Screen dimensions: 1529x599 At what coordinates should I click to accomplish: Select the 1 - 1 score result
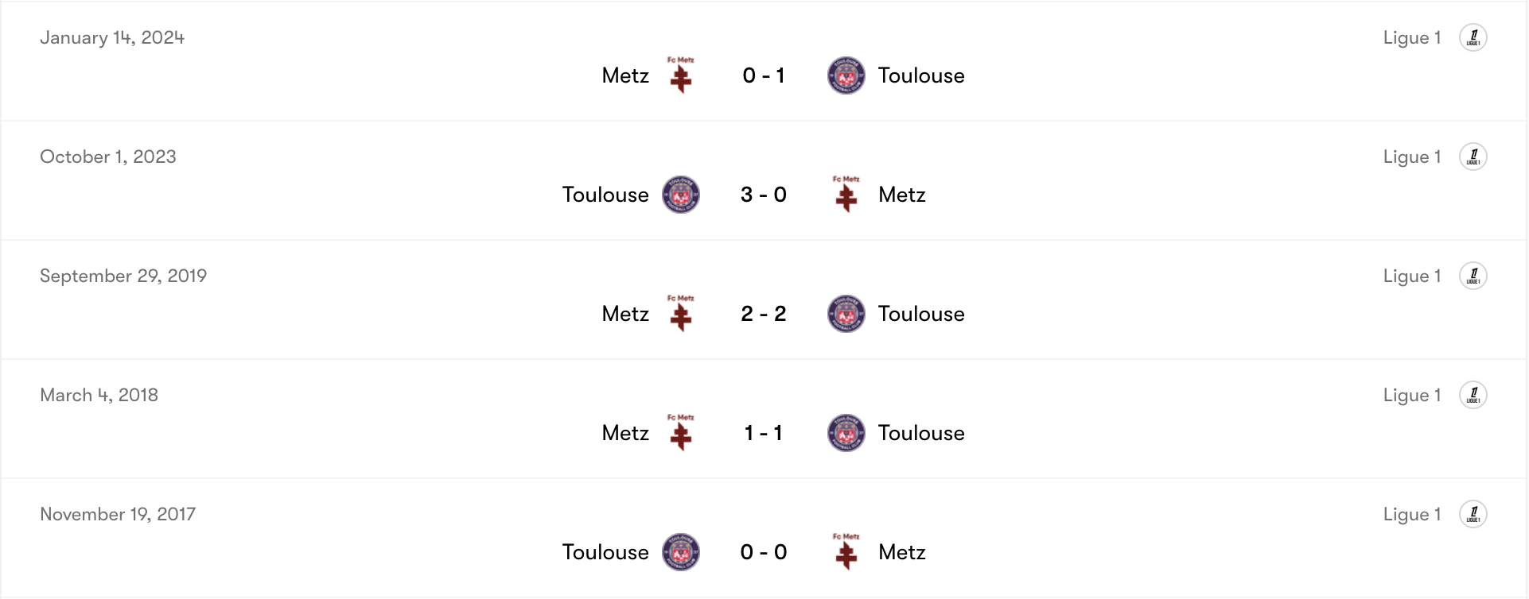[764, 433]
